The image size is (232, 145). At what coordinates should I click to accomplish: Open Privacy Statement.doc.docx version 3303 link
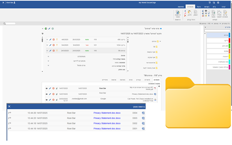(x=107, y=118)
